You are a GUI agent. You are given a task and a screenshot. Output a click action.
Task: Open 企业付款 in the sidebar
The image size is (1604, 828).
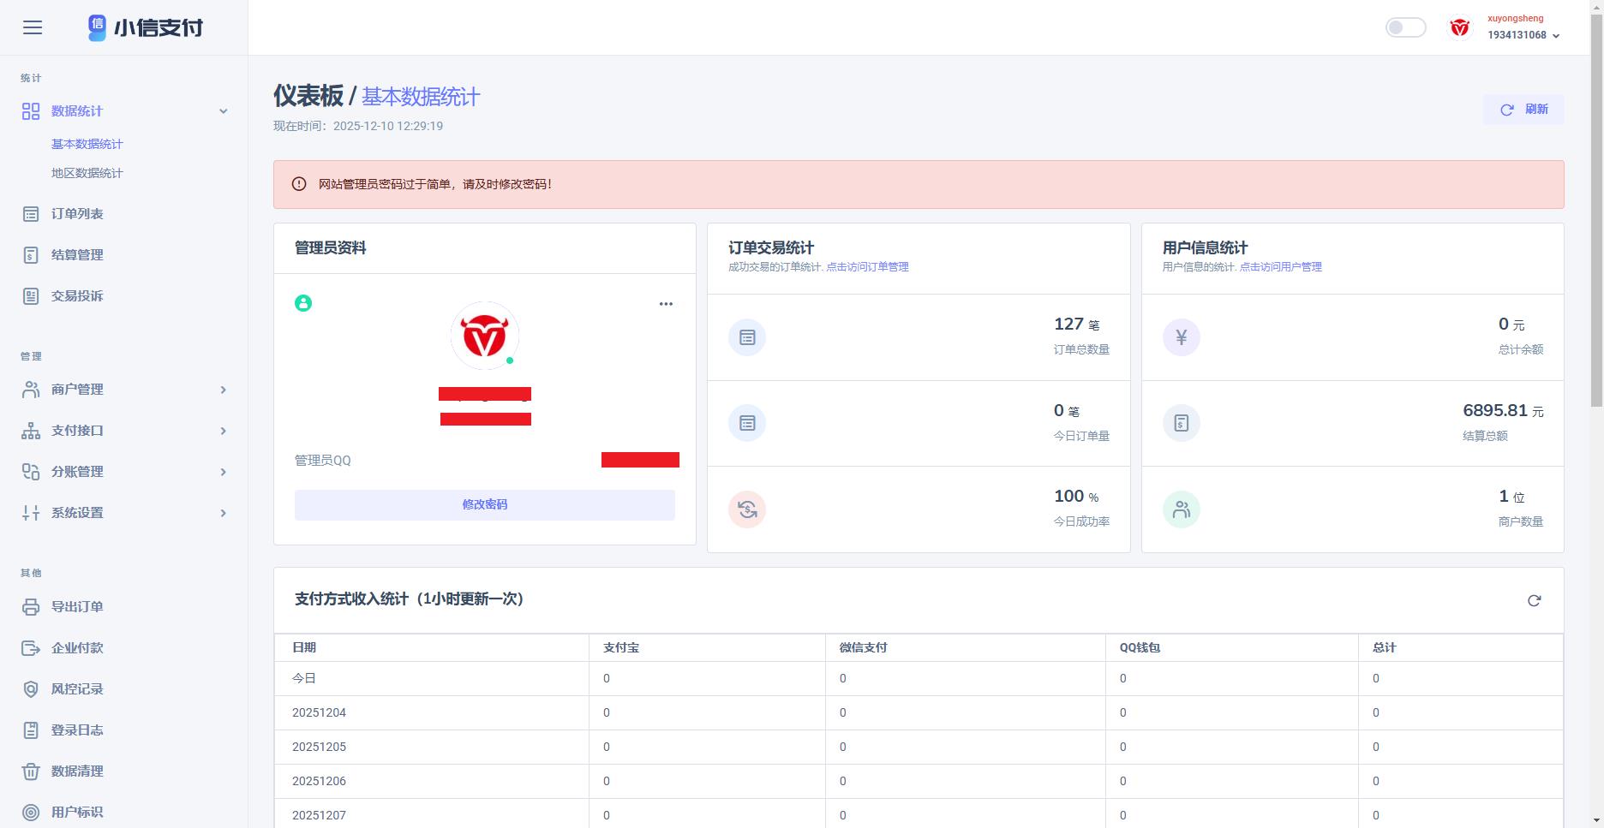pos(75,647)
